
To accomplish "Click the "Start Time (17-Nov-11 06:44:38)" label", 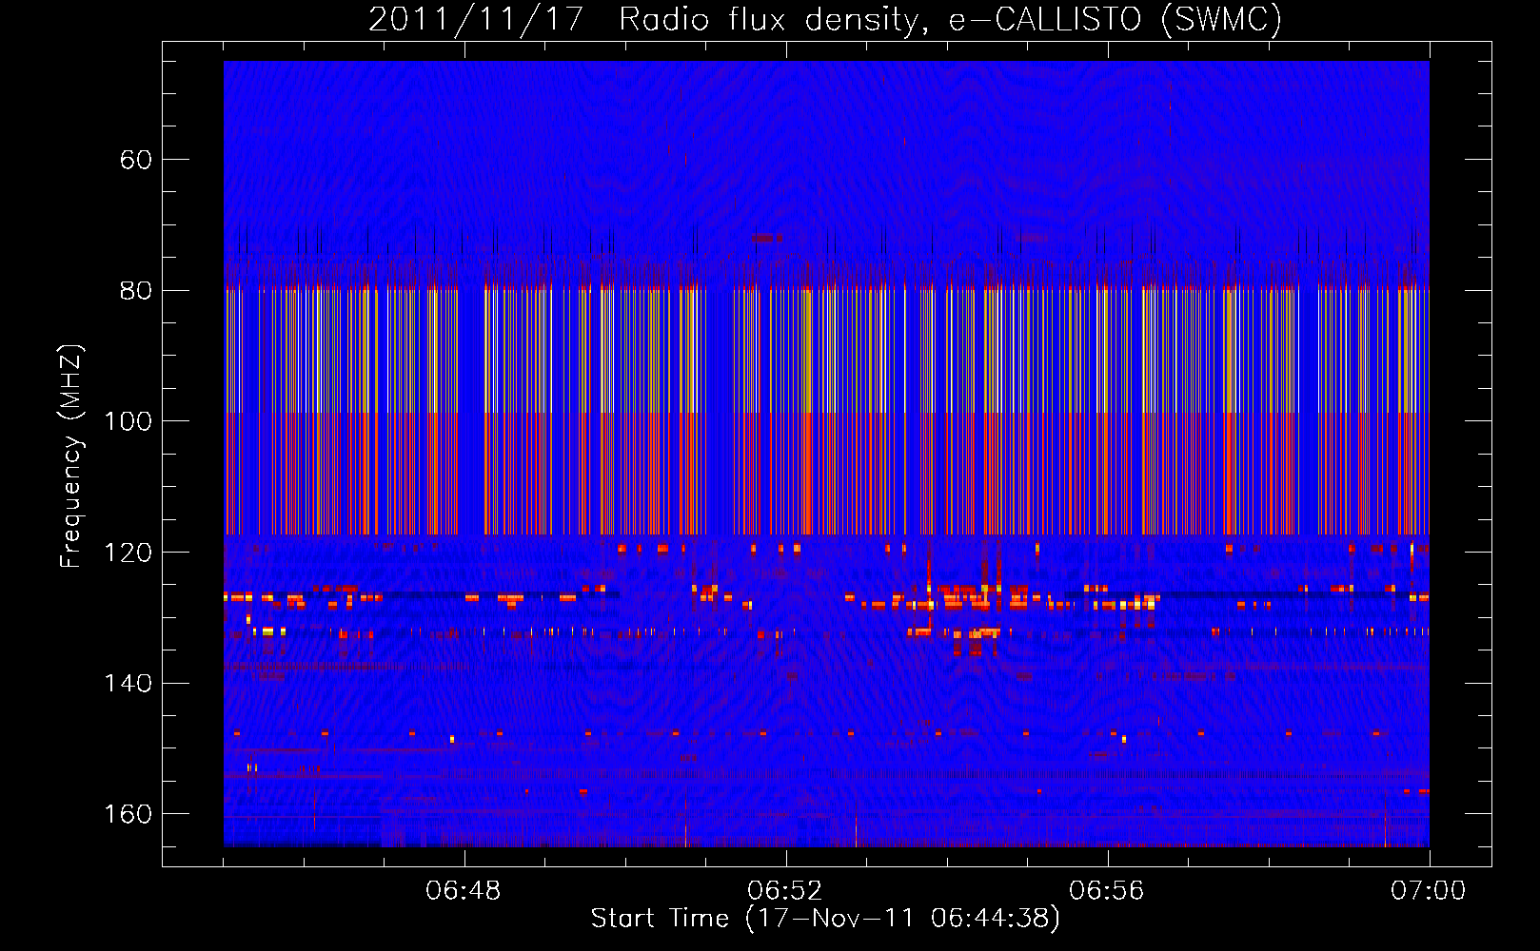I will click(x=825, y=919).
